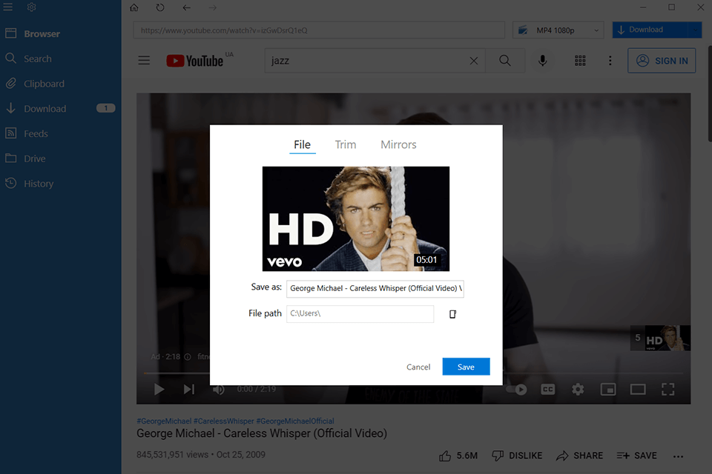Play the YouTube video
712x474 pixels.
(x=159, y=389)
